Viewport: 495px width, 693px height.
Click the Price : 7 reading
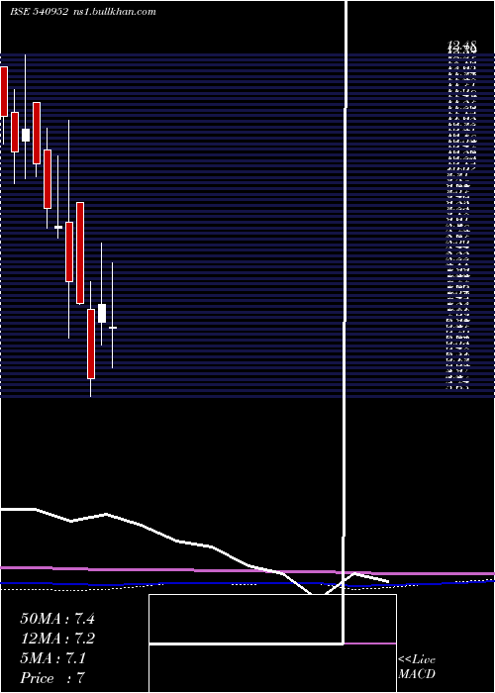(x=52, y=678)
